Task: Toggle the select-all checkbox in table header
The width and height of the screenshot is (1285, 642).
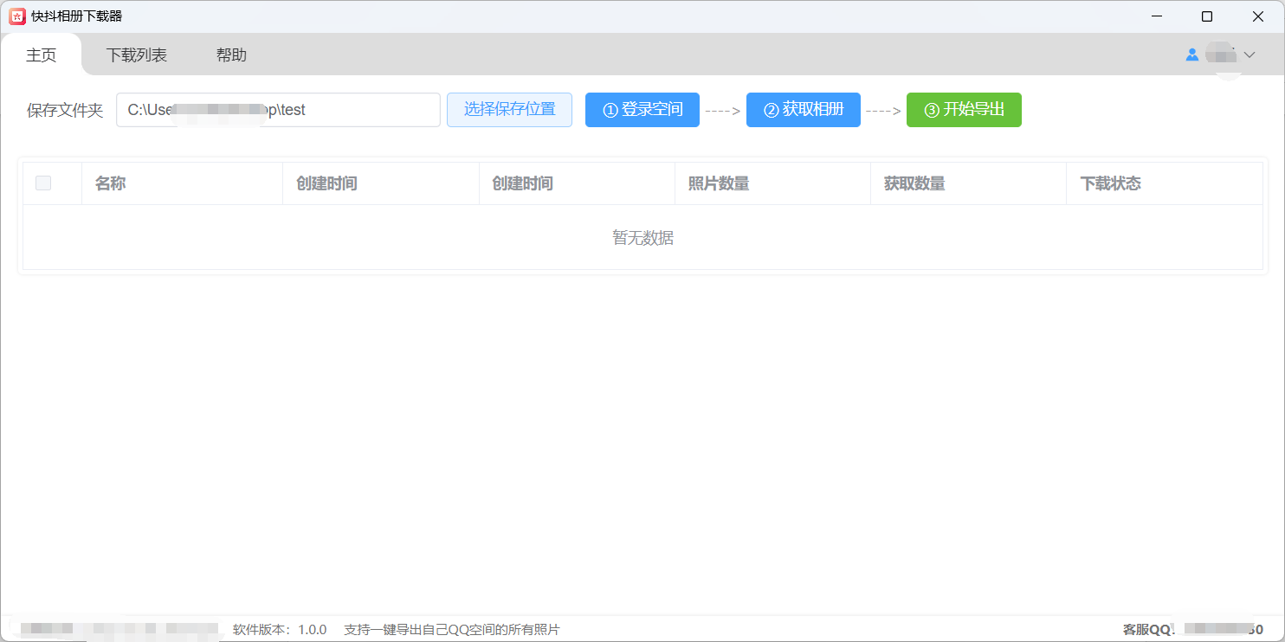Action: 43,183
